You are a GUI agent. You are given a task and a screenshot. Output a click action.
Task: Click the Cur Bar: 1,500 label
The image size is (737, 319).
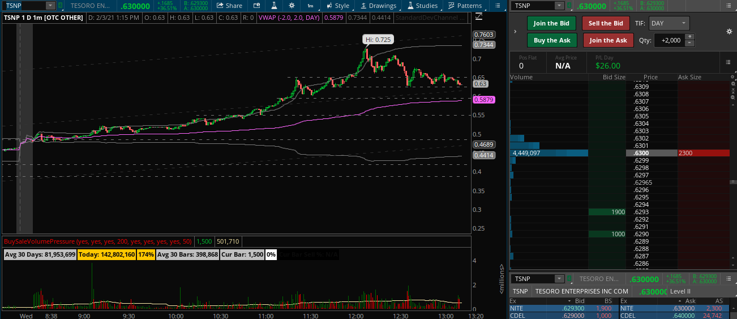pos(242,255)
